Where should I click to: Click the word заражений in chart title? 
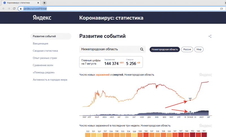(103, 75)
